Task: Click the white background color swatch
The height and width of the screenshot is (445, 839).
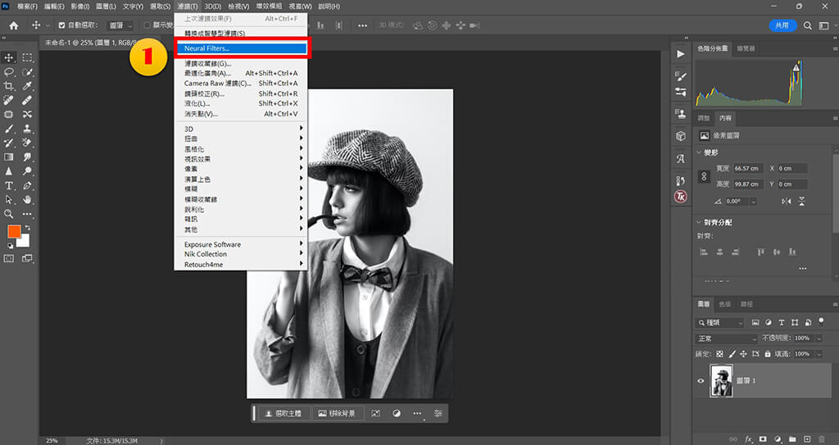Action: (x=24, y=242)
